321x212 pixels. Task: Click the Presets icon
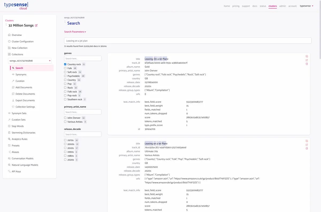(9, 145)
